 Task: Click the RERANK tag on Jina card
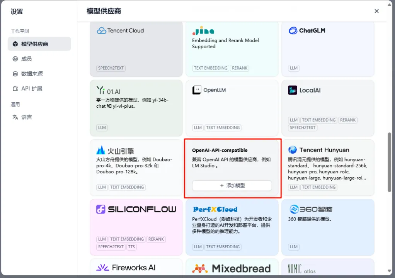pyautogui.click(x=240, y=68)
